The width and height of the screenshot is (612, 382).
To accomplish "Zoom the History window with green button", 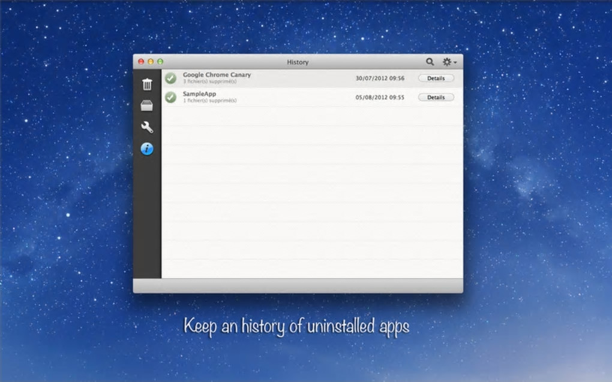I will (160, 62).
